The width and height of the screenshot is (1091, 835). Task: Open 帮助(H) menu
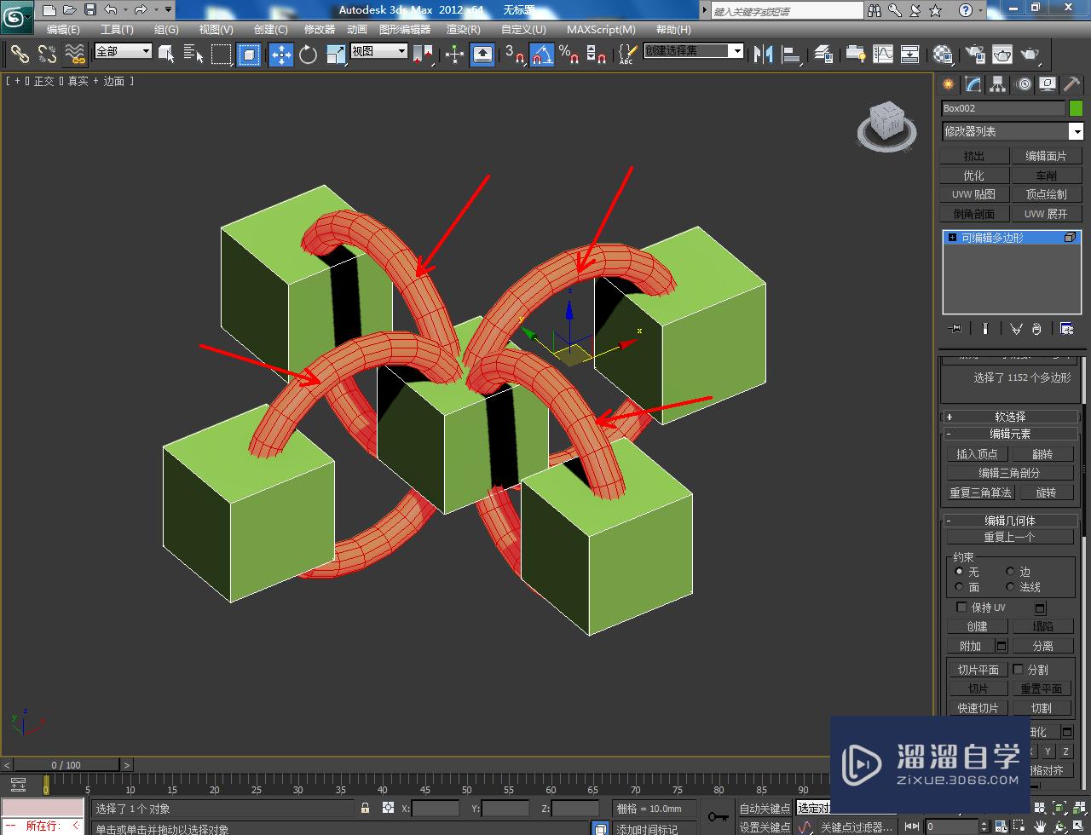click(x=673, y=29)
